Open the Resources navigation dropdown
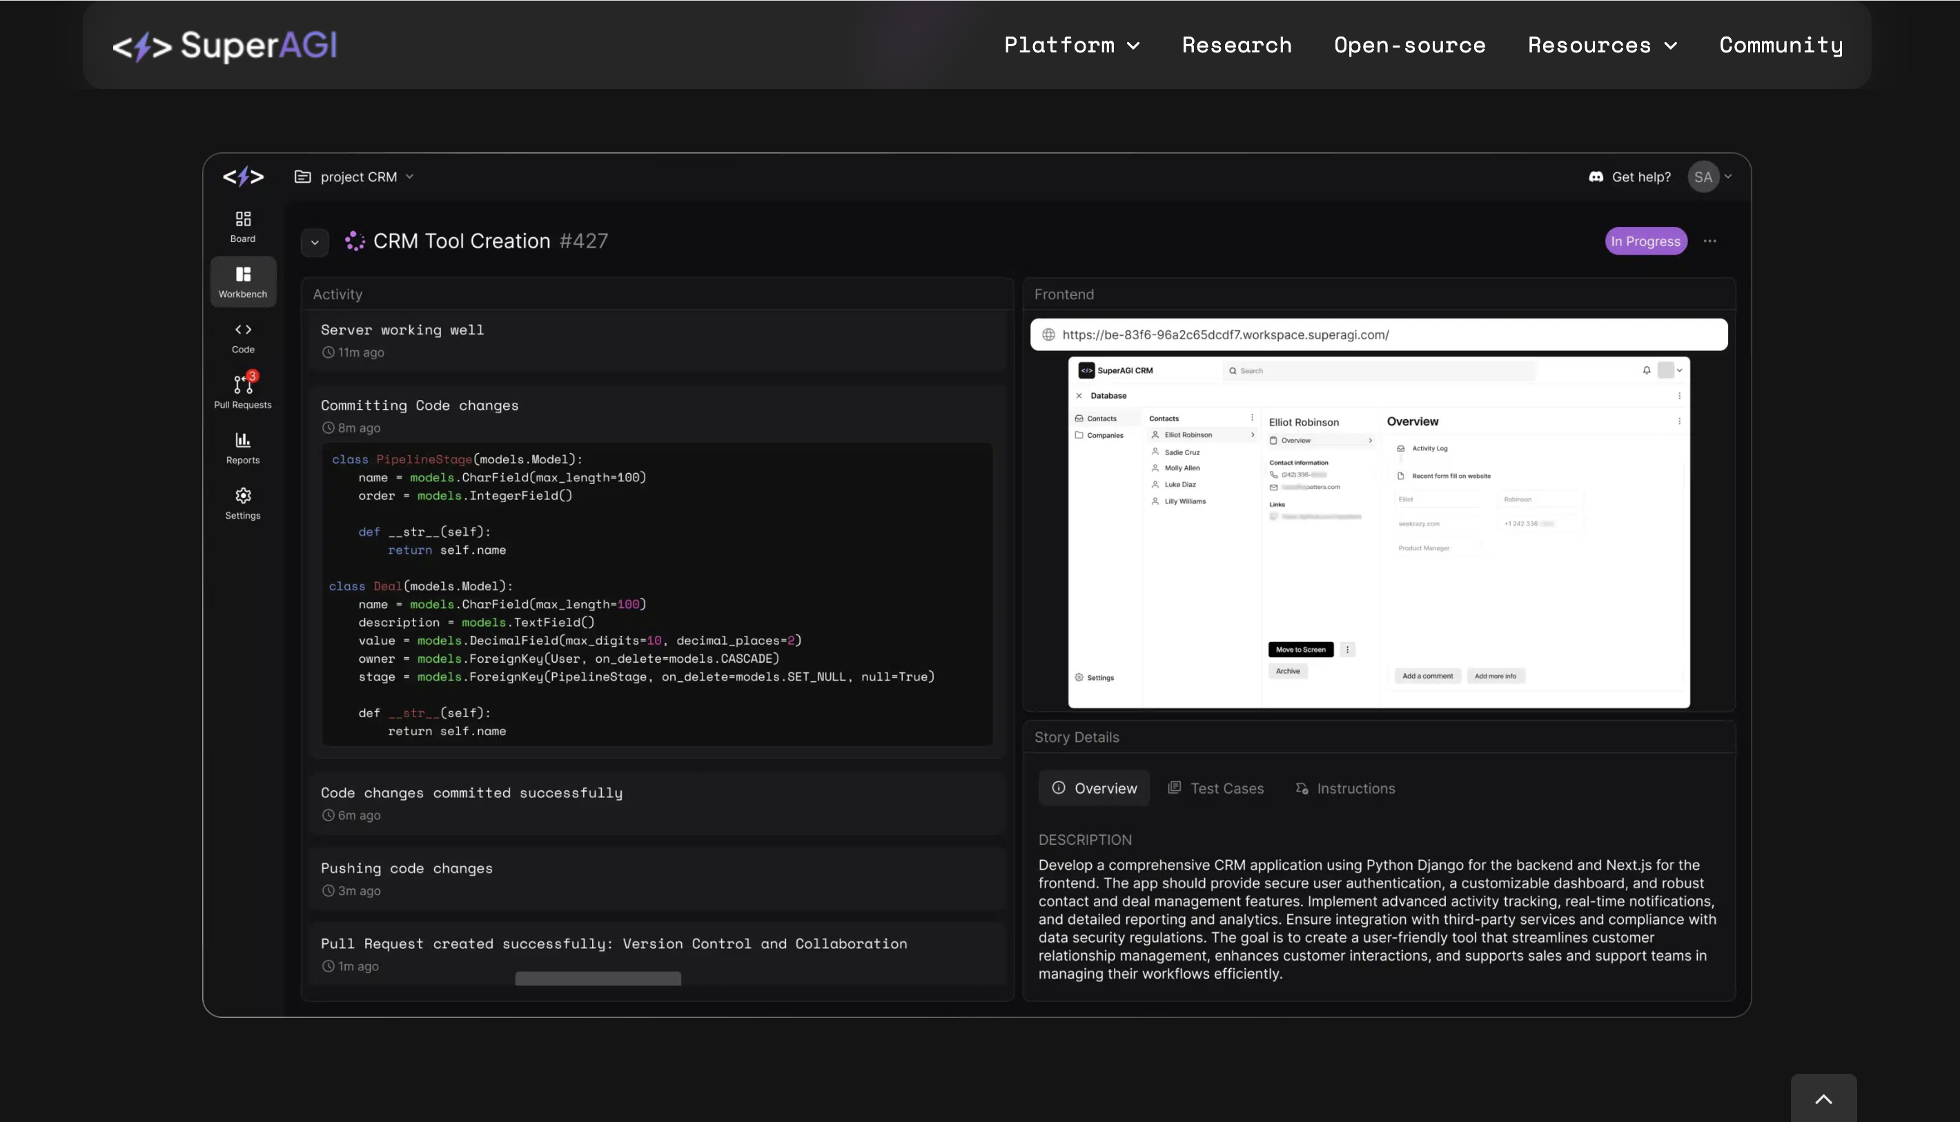The height and width of the screenshot is (1122, 1960). point(1601,46)
